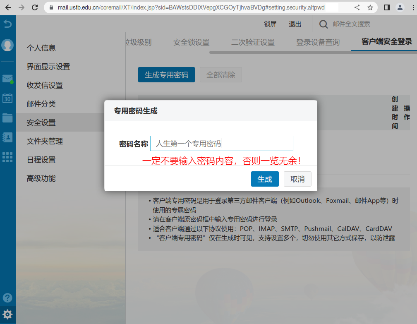This screenshot has height=324, width=417.
Task: Click the browser reload button
Action: coord(35,7)
